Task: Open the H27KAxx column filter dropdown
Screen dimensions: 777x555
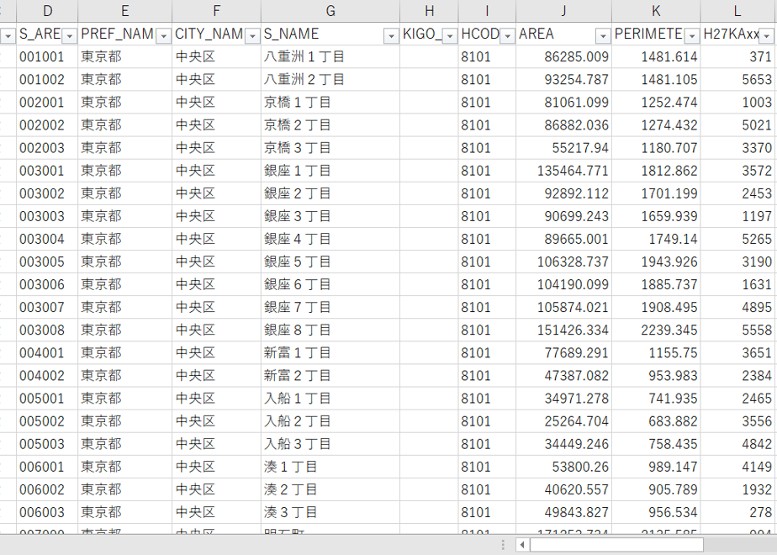Action: [x=767, y=35]
